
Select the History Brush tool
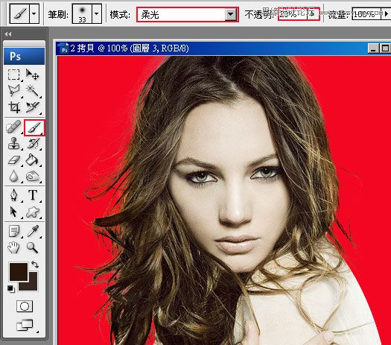(x=33, y=143)
